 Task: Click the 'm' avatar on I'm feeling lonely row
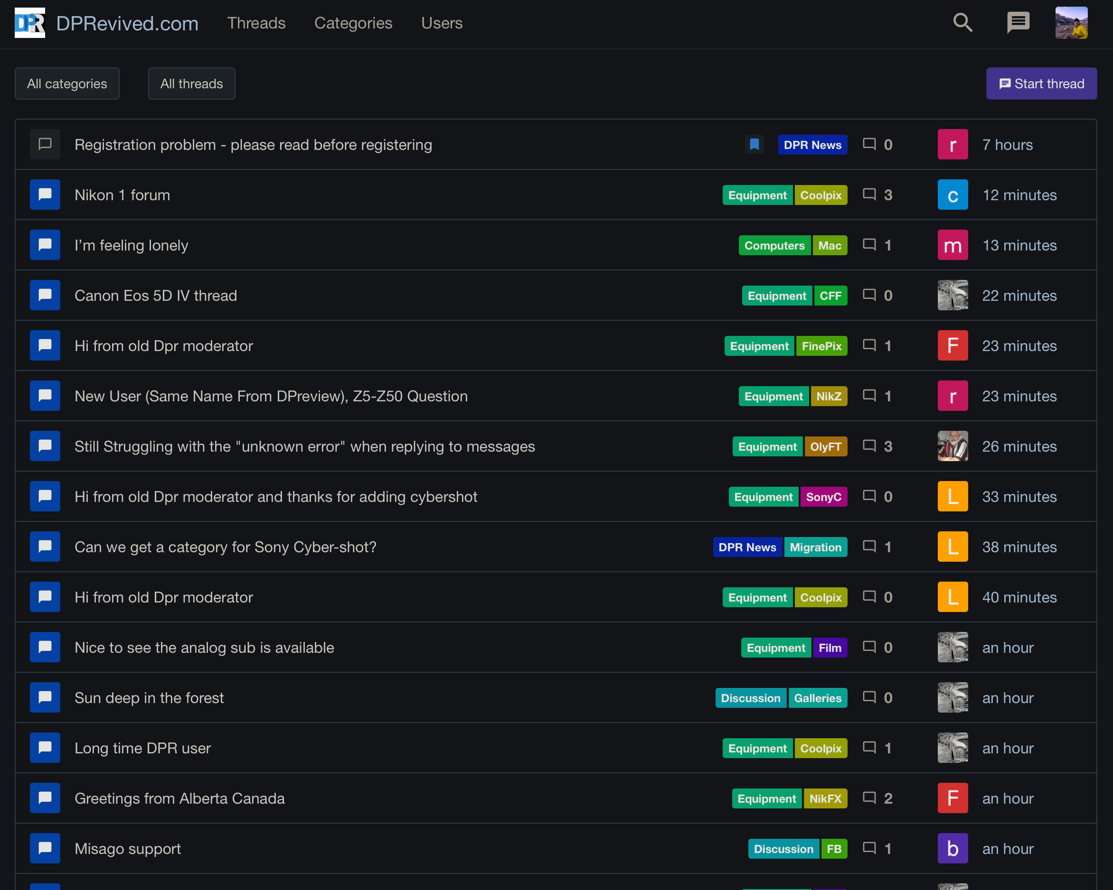[953, 245]
